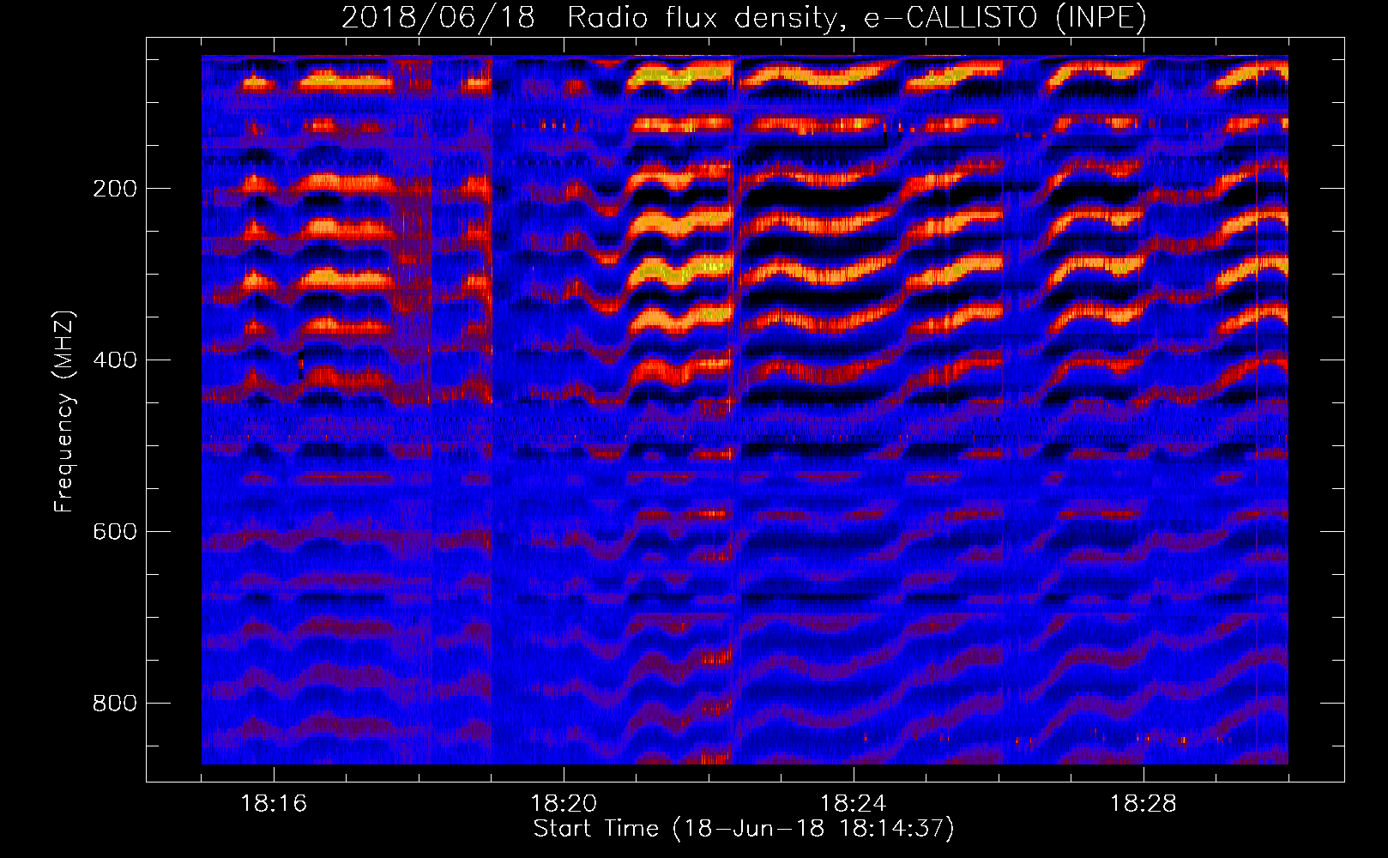Click the 18:16 time tick label

(274, 804)
